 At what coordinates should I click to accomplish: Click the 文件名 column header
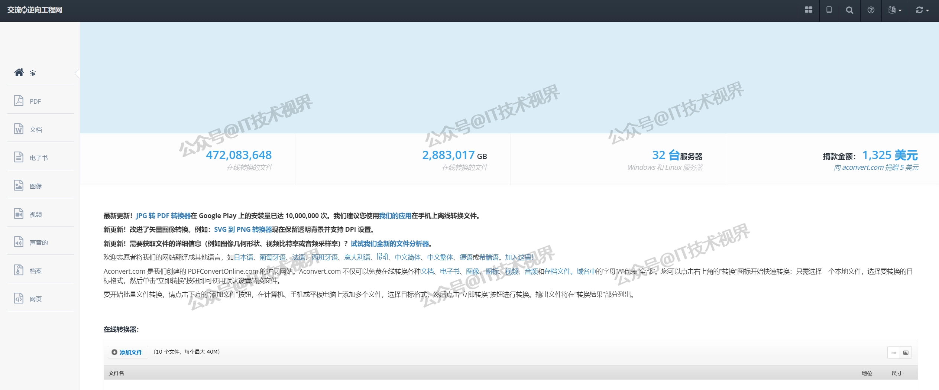pos(116,373)
